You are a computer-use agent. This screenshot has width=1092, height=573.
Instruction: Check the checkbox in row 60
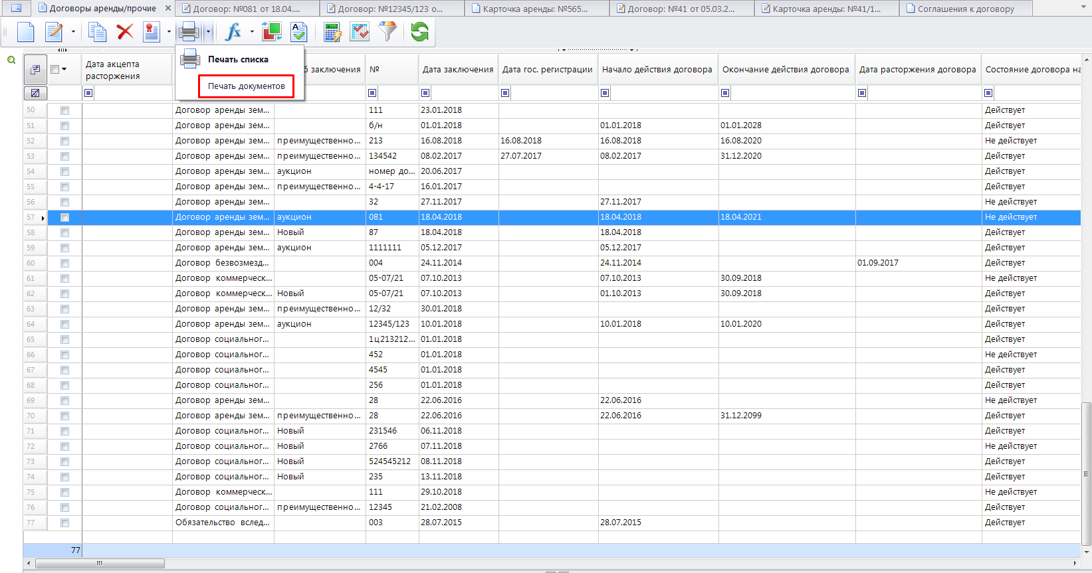click(64, 263)
